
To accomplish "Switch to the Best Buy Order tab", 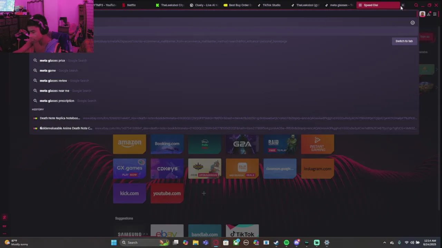I will pos(238,5).
